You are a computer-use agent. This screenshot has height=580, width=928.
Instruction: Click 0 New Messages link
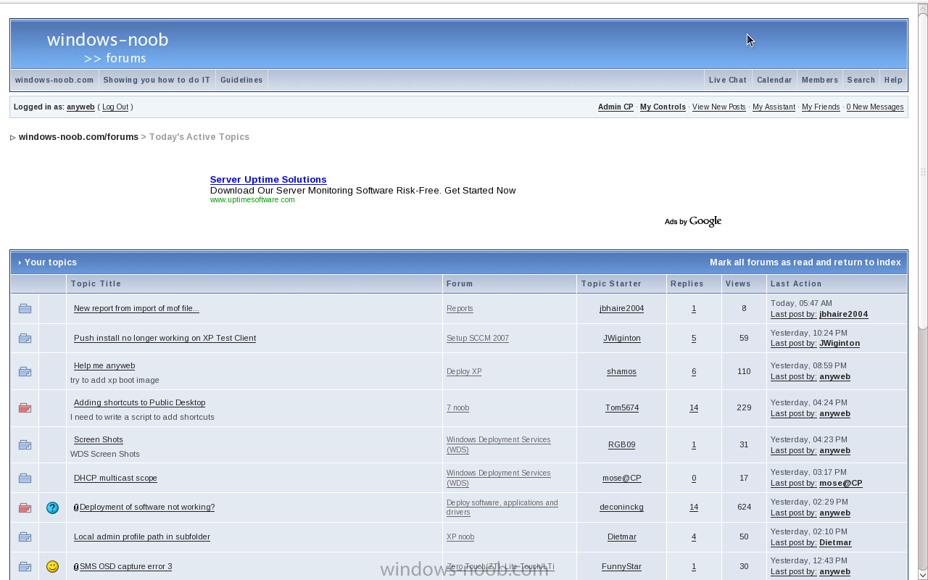coord(875,107)
